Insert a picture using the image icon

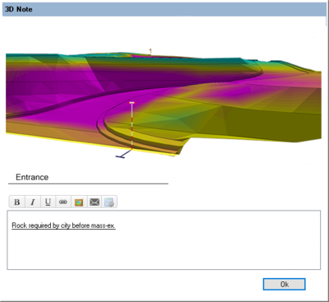[x=79, y=202]
